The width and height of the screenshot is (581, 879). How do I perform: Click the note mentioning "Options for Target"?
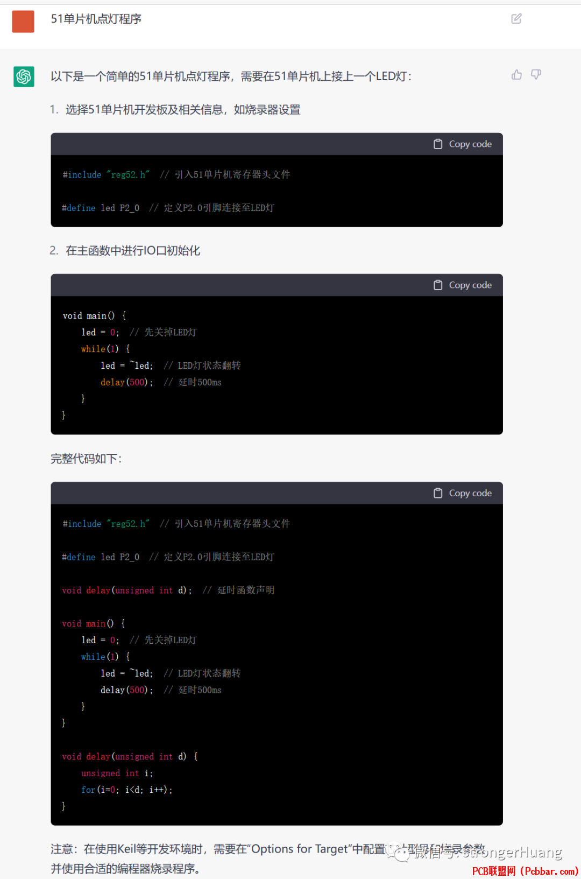268,849
